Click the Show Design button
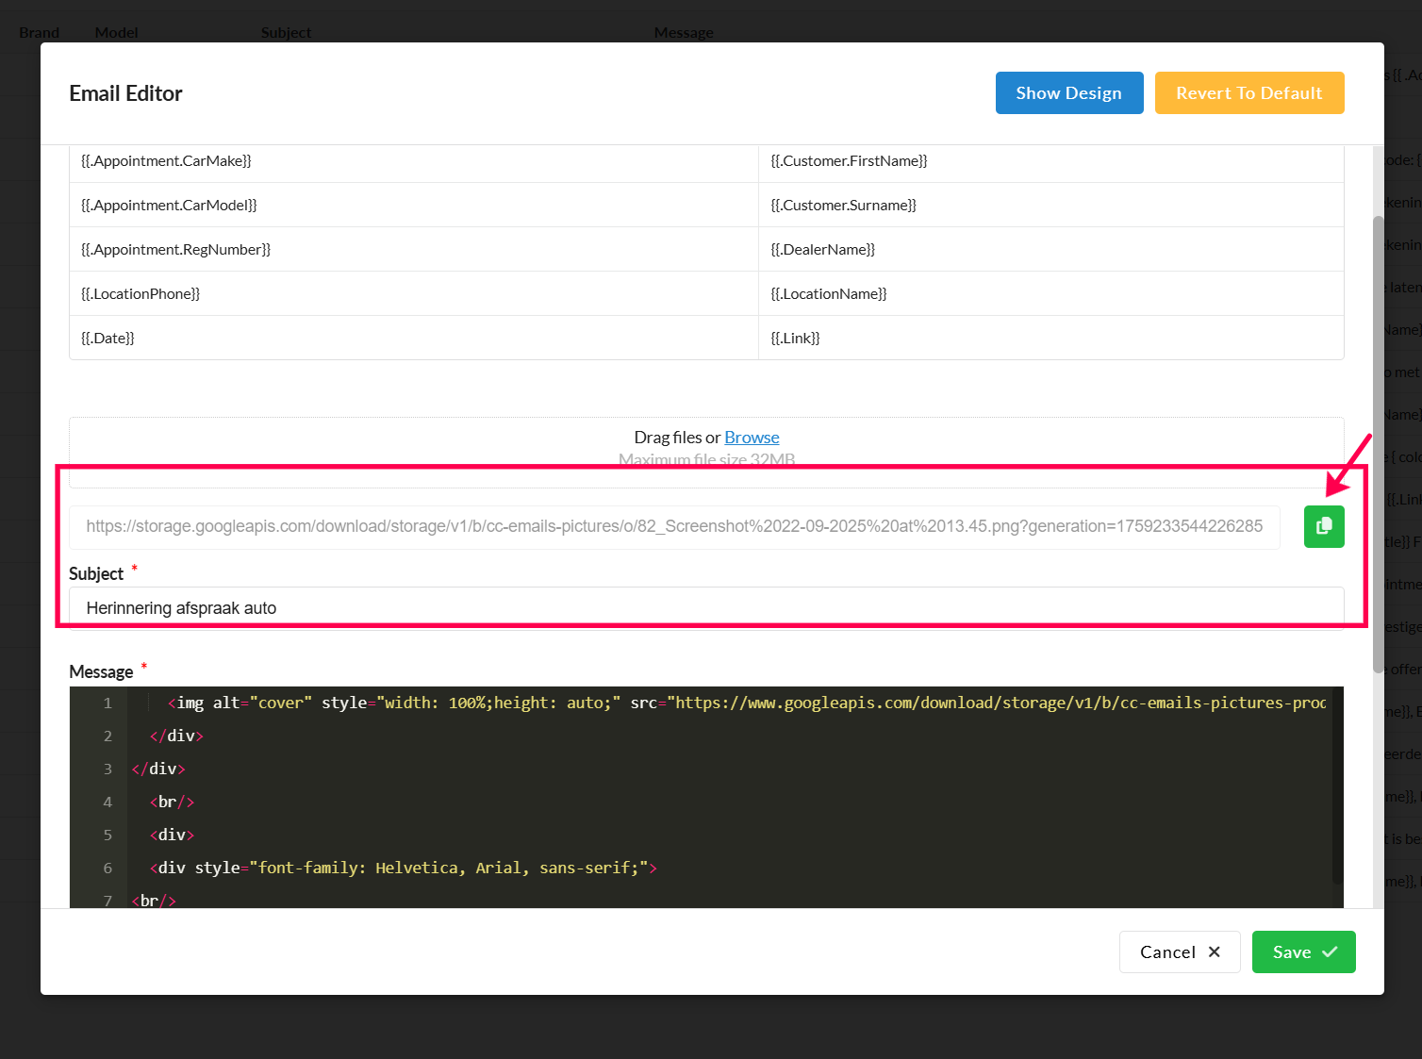The height and width of the screenshot is (1059, 1422). [1068, 93]
